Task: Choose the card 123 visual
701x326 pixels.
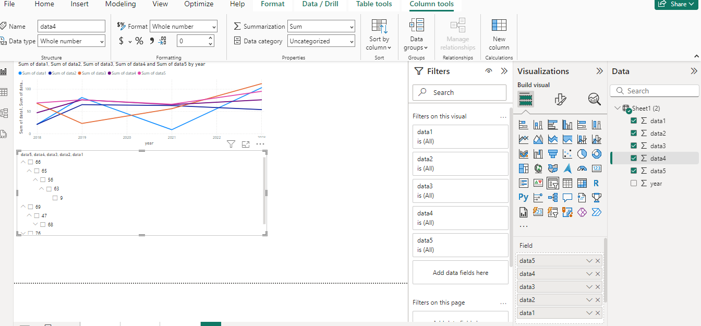Action: 597,168
